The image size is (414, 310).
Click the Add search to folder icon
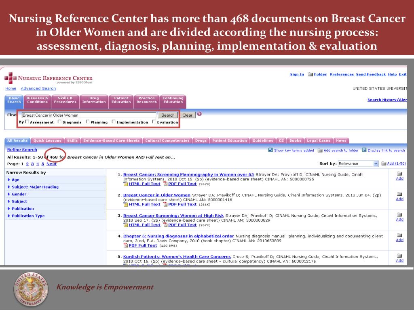coord(320,150)
